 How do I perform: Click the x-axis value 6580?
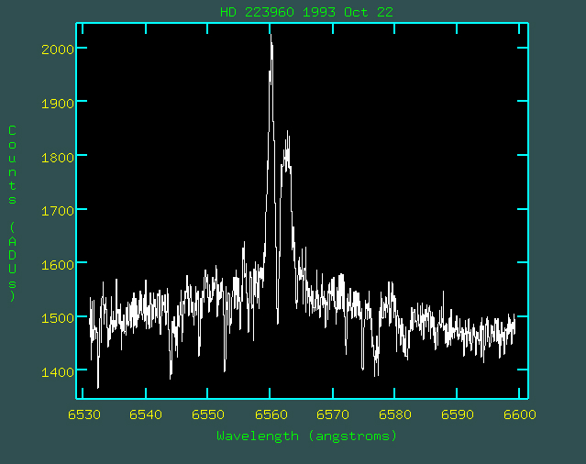(395, 414)
